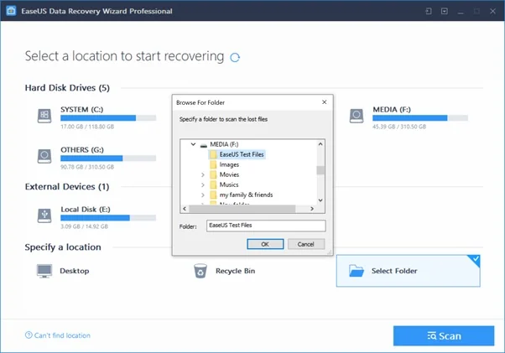Click the import/login icon in title bar
Screen dimensions: 505x353
[x=430, y=11]
